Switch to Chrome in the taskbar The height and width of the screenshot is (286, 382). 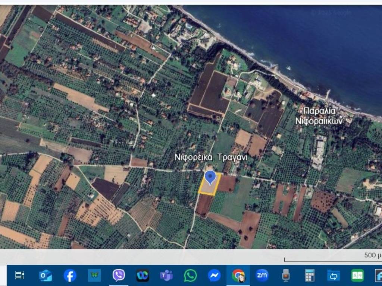pos(238,276)
